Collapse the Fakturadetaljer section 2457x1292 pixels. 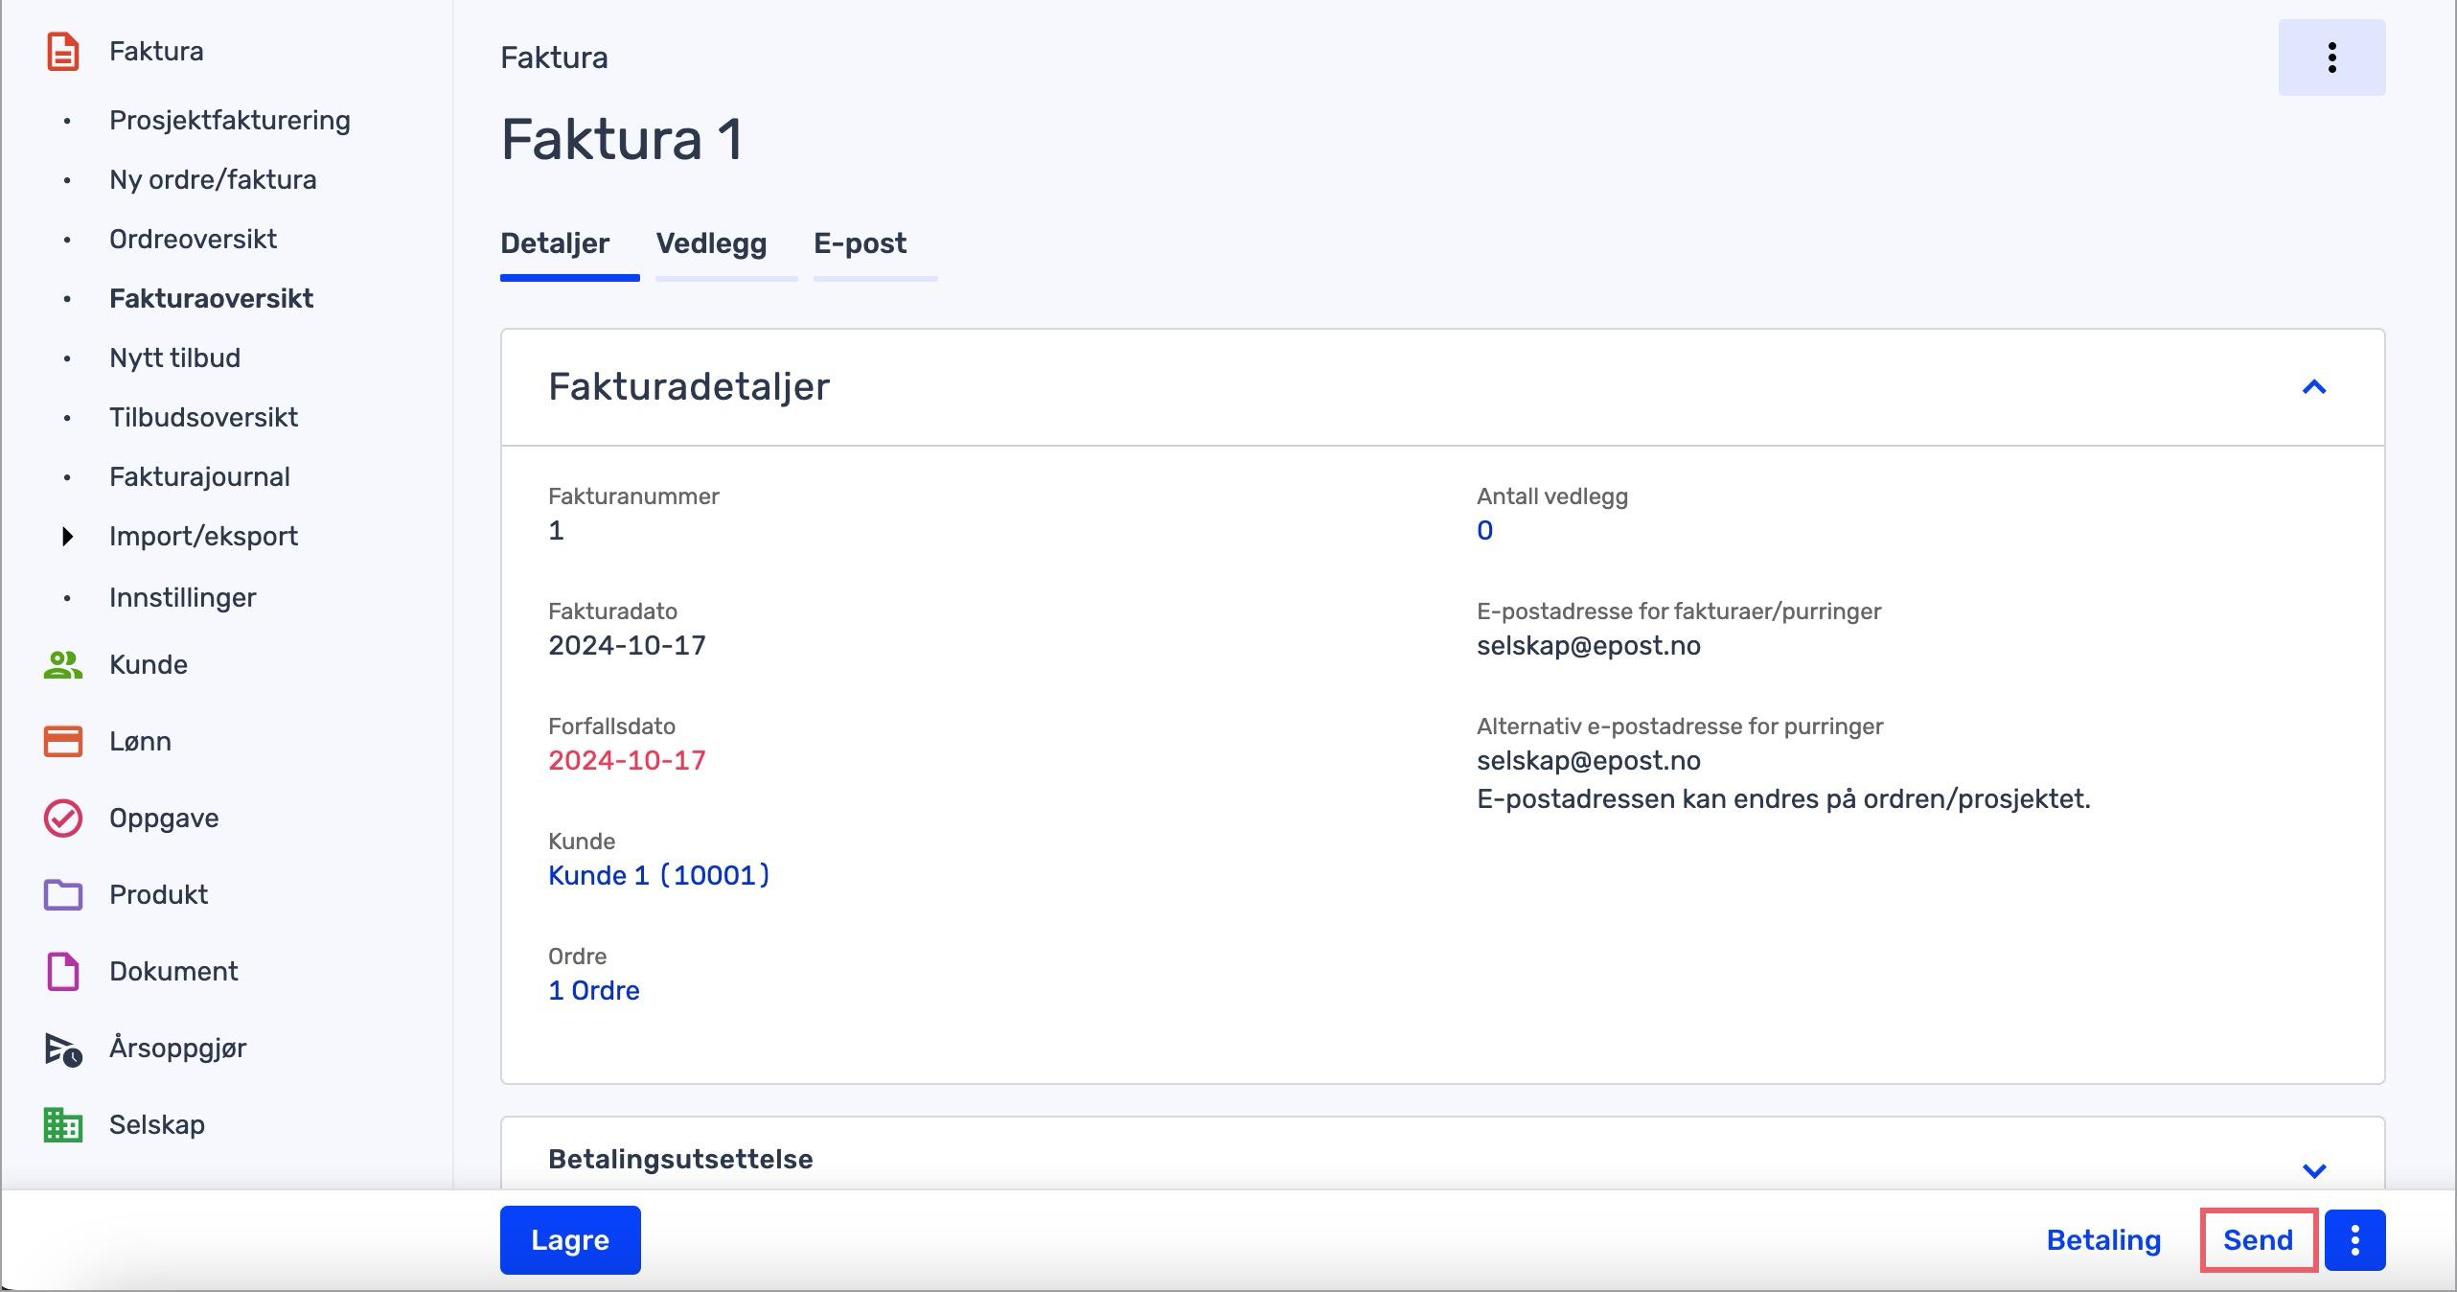2314,387
